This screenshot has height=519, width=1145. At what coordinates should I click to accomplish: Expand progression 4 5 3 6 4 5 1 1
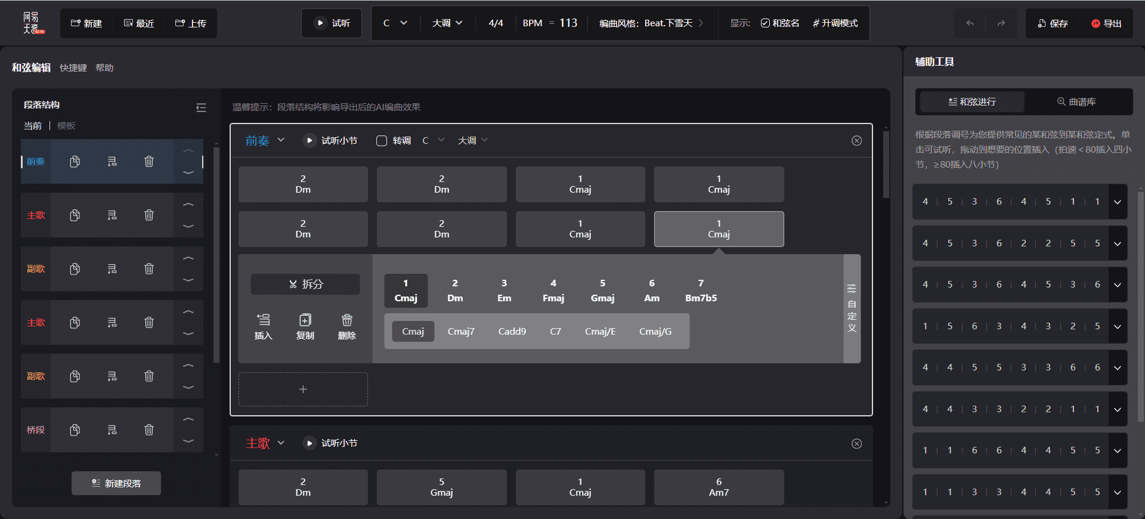click(x=1118, y=202)
